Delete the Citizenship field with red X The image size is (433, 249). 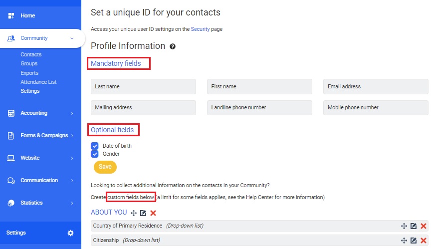tap(423, 241)
